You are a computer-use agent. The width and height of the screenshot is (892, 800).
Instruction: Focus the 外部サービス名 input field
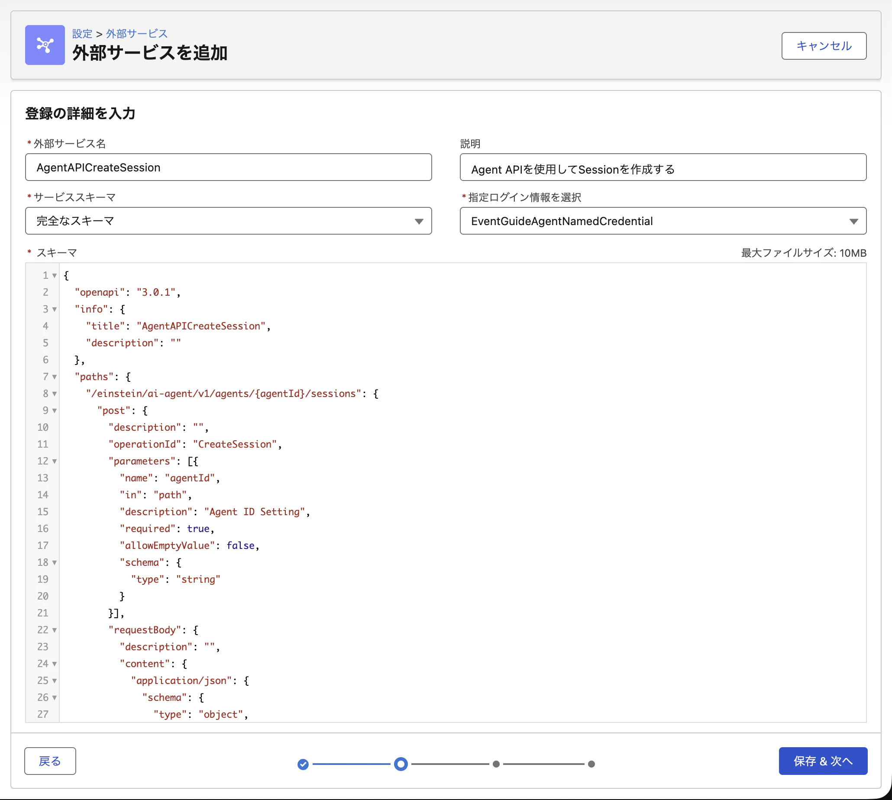tap(228, 167)
